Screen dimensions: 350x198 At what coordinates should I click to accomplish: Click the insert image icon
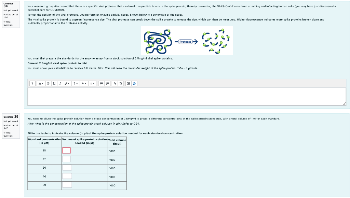point(129,83)
